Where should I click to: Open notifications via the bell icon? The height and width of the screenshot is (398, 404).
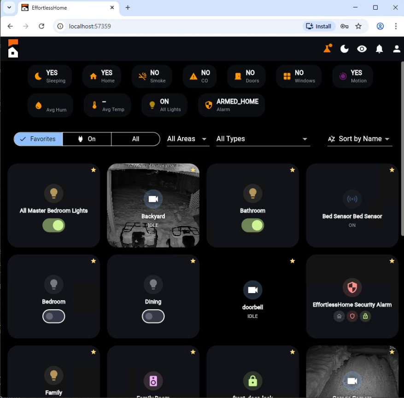pos(379,49)
